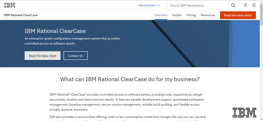Click the vertical scrollbar thumb
Viewport: 263px width, 121px height.
[261, 14]
